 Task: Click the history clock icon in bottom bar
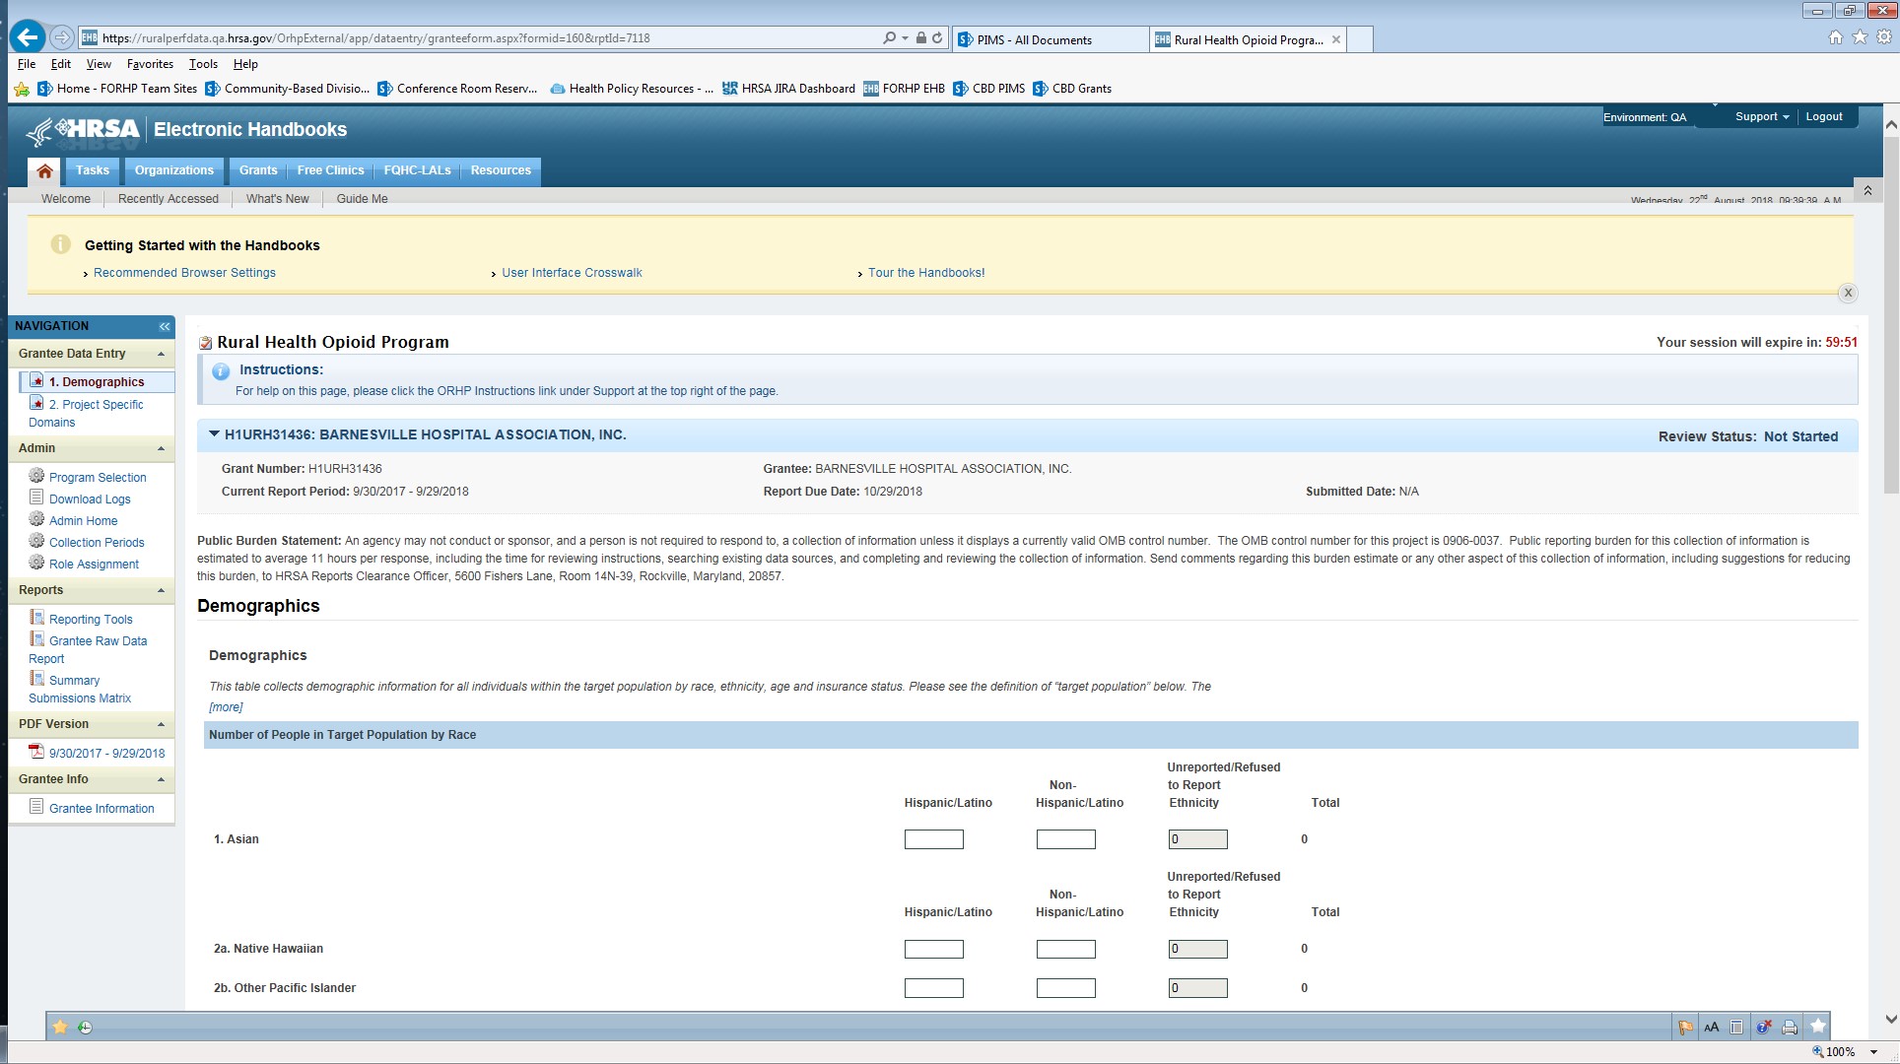click(86, 1027)
